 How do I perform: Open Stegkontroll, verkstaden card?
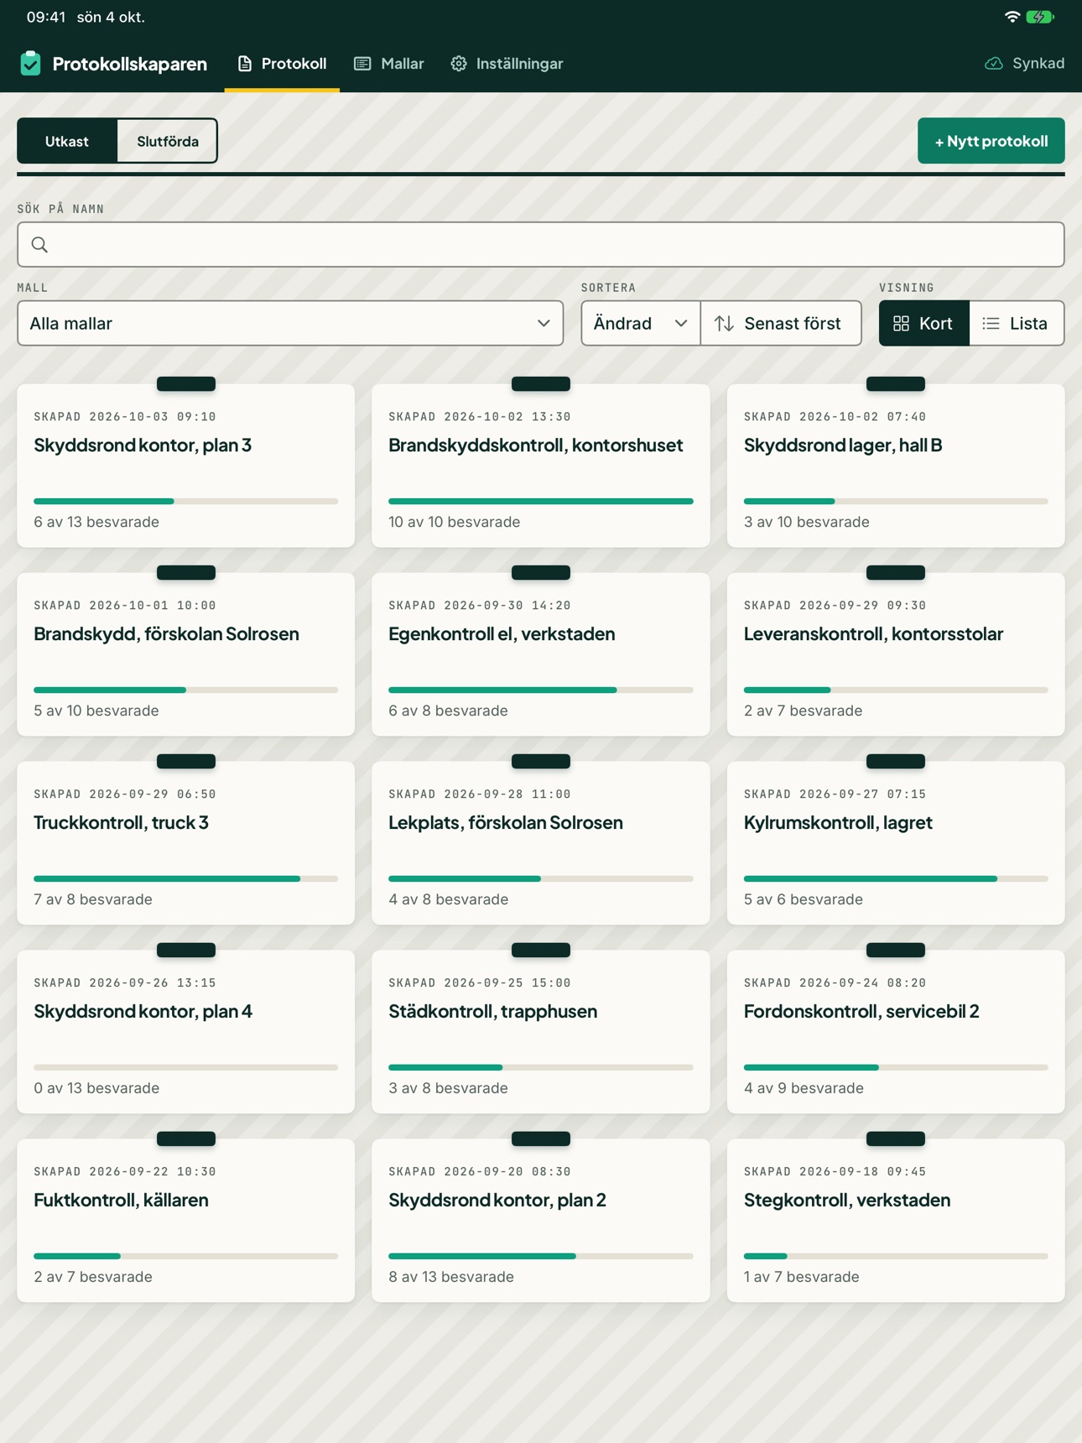[896, 1222]
